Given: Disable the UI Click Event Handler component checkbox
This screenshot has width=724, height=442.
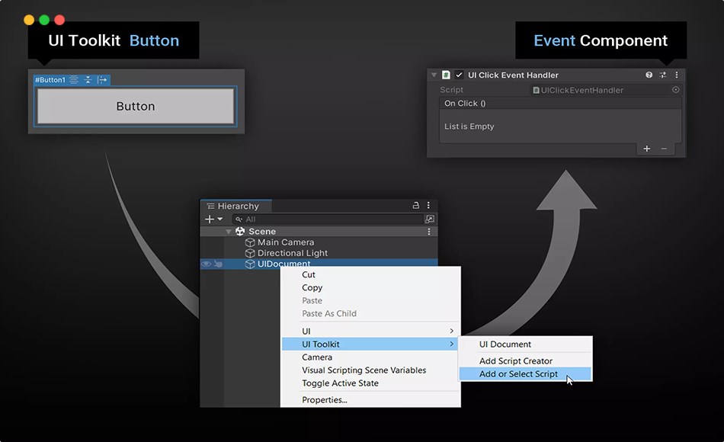Looking at the screenshot, I should [x=459, y=75].
